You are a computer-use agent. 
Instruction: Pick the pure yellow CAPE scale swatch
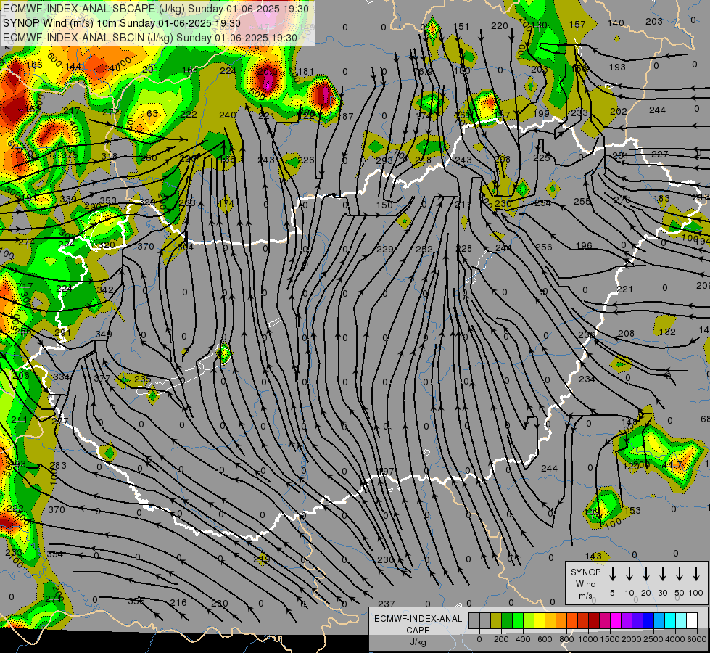point(540,620)
